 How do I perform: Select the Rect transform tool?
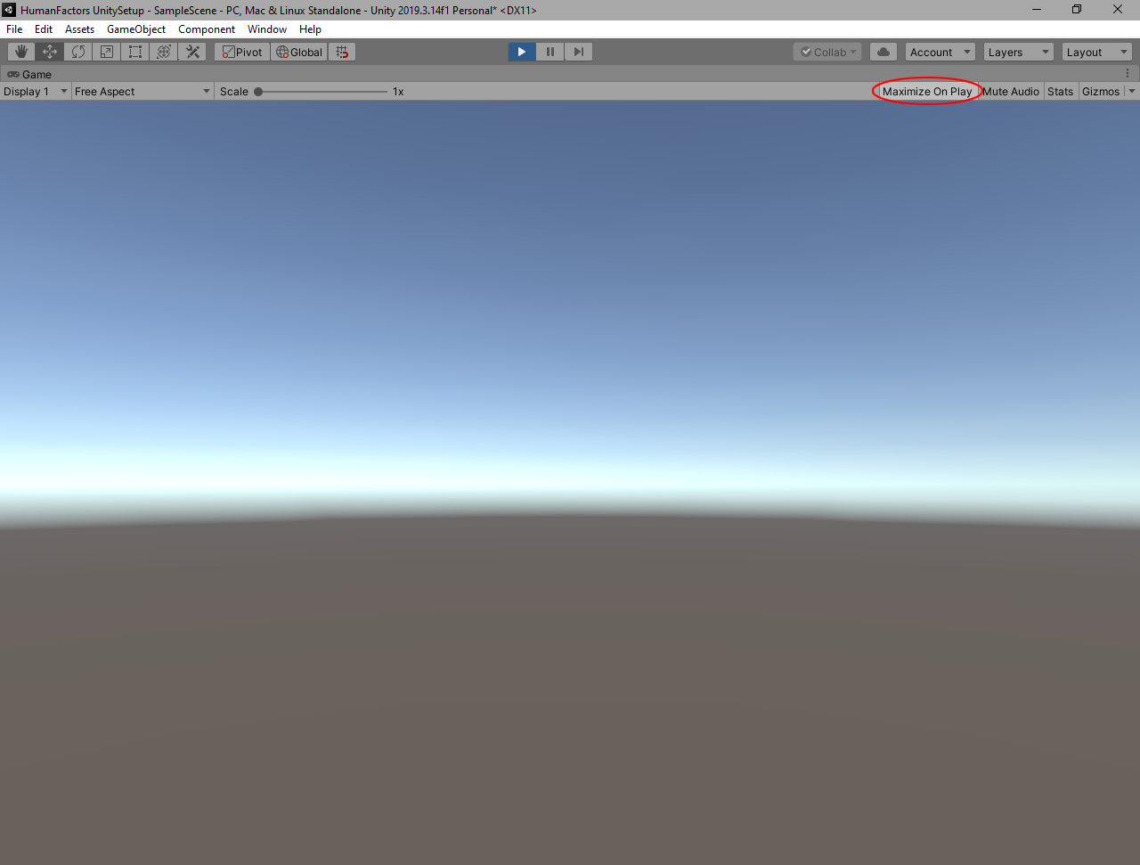(x=135, y=52)
